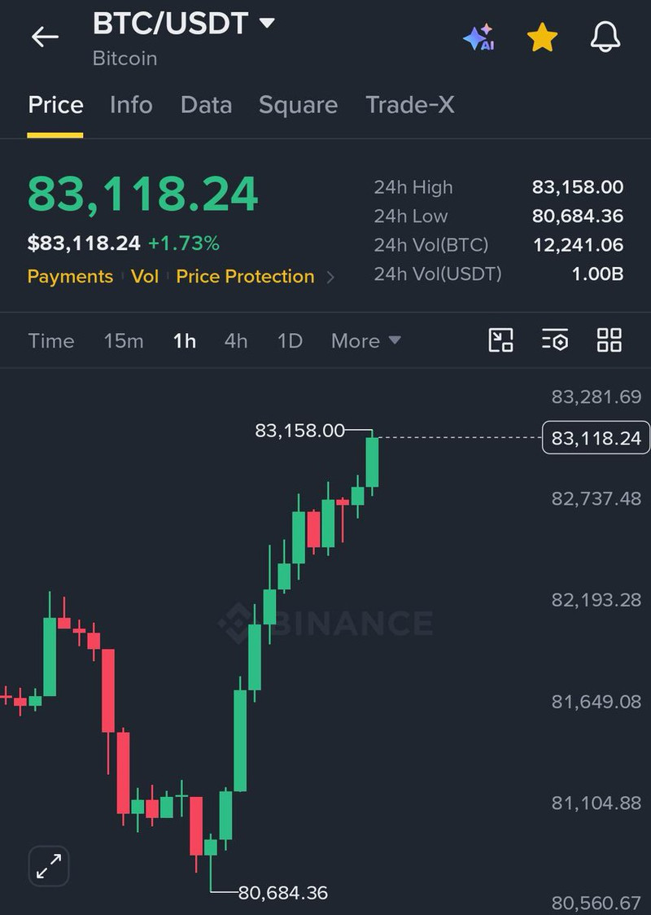
Task: Tap the current price label 83,118.24 on axis
Action: click(x=596, y=438)
